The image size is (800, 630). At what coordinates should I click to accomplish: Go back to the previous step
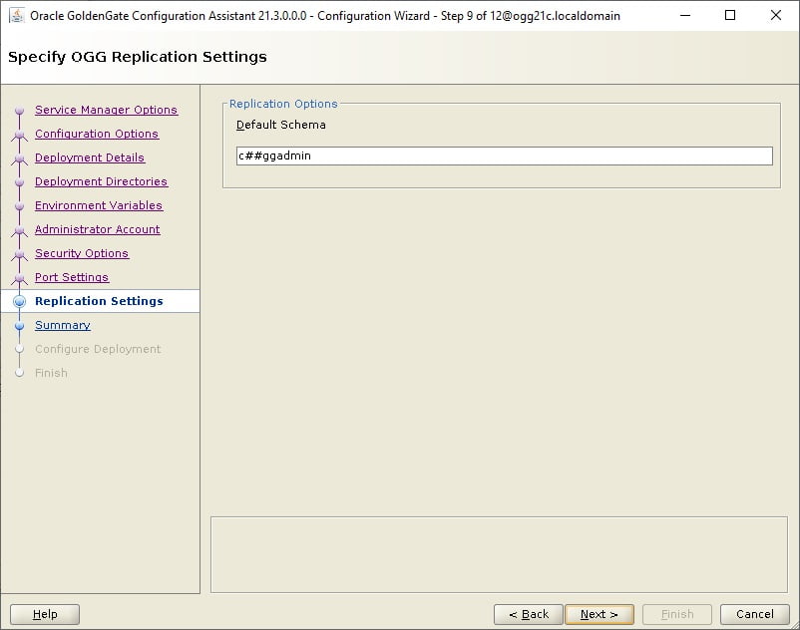click(529, 614)
